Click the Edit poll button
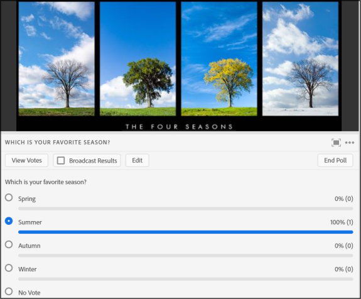The height and width of the screenshot is (299, 361). pyautogui.click(x=137, y=160)
